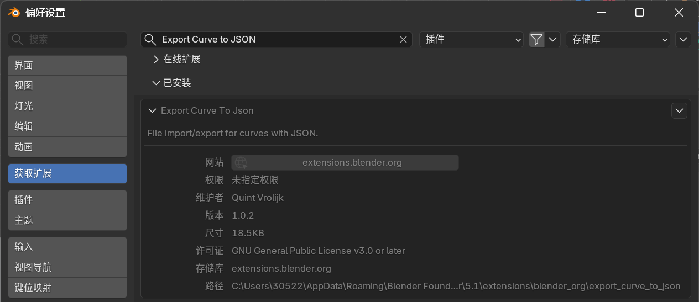Screen dimensions: 699x302
Task: Switch to the 输入 preferences tab
Action: (67, 247)
